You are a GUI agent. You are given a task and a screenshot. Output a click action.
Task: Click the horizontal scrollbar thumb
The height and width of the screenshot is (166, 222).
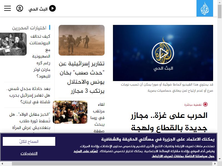click(x=112, y=164)
